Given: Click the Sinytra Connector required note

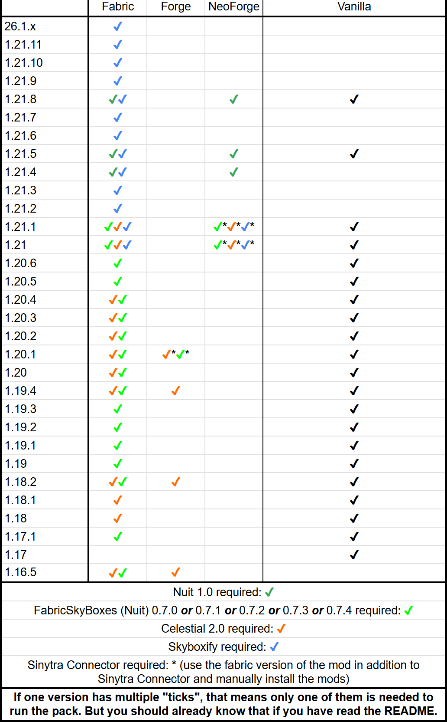Looking at the screenshot, I should click(223, 672).
